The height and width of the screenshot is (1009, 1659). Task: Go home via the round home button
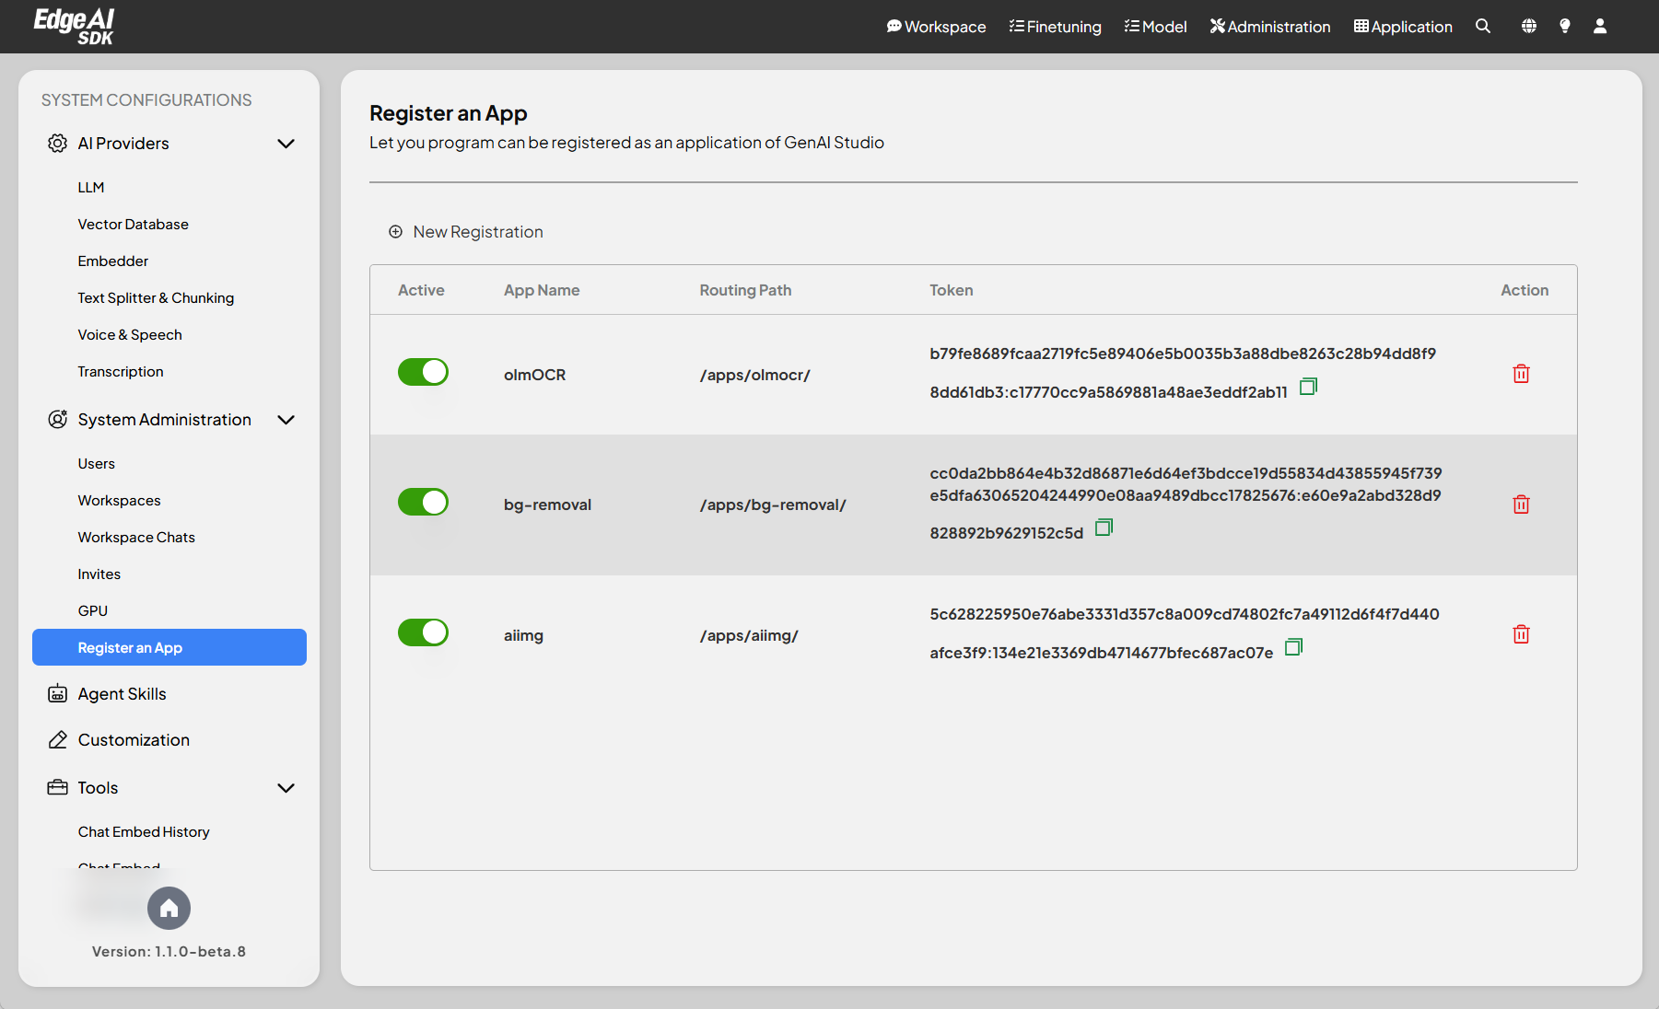(x=169, y=909)
